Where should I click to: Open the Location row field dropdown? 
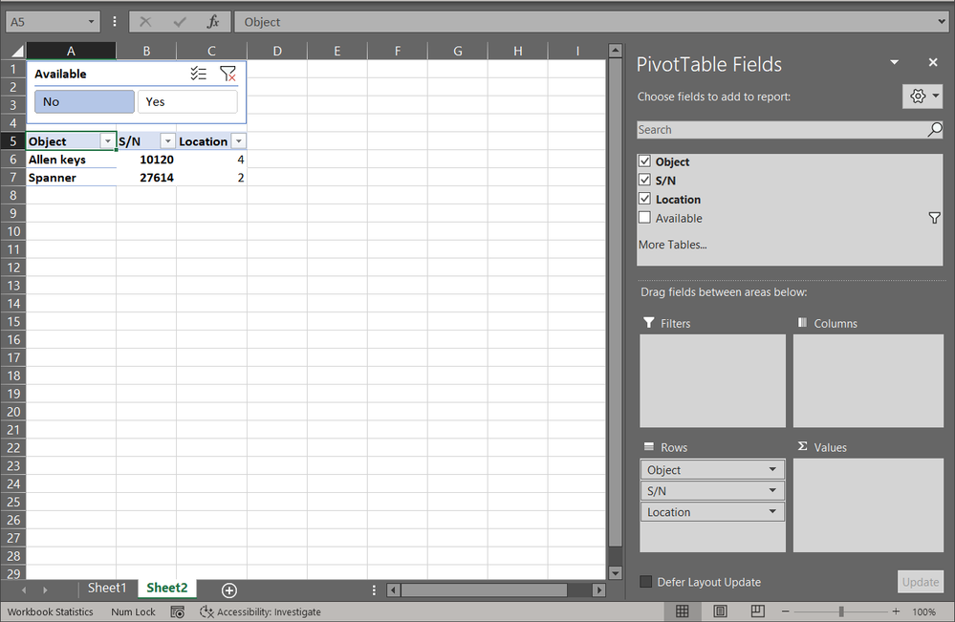pos(772,512)
